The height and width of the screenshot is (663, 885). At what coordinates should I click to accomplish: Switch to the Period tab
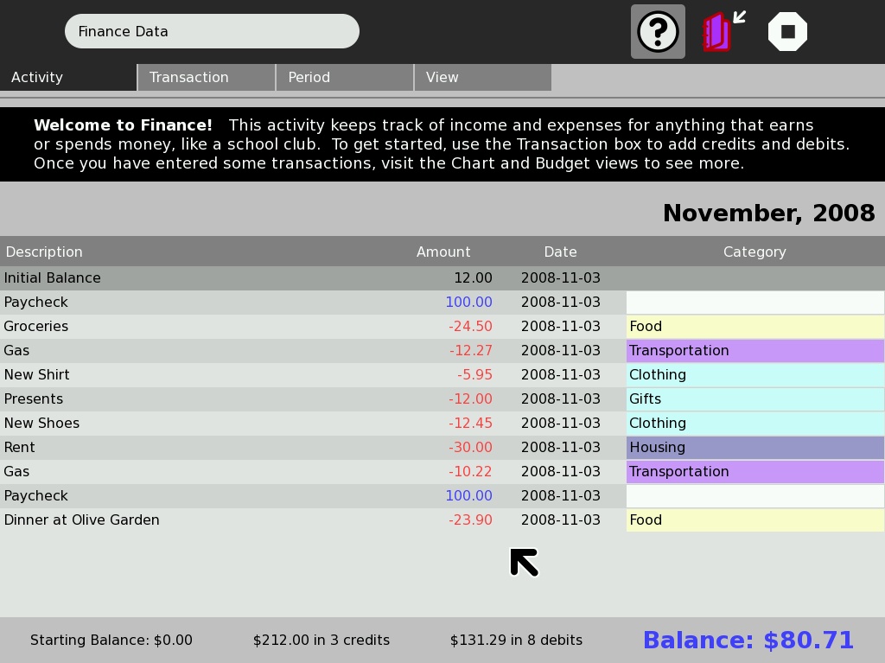click(344, 77)
